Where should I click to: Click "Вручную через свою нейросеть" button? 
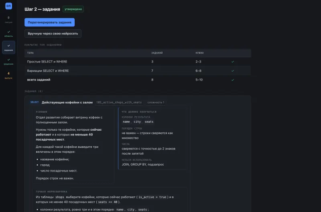(x=53, y=34)
